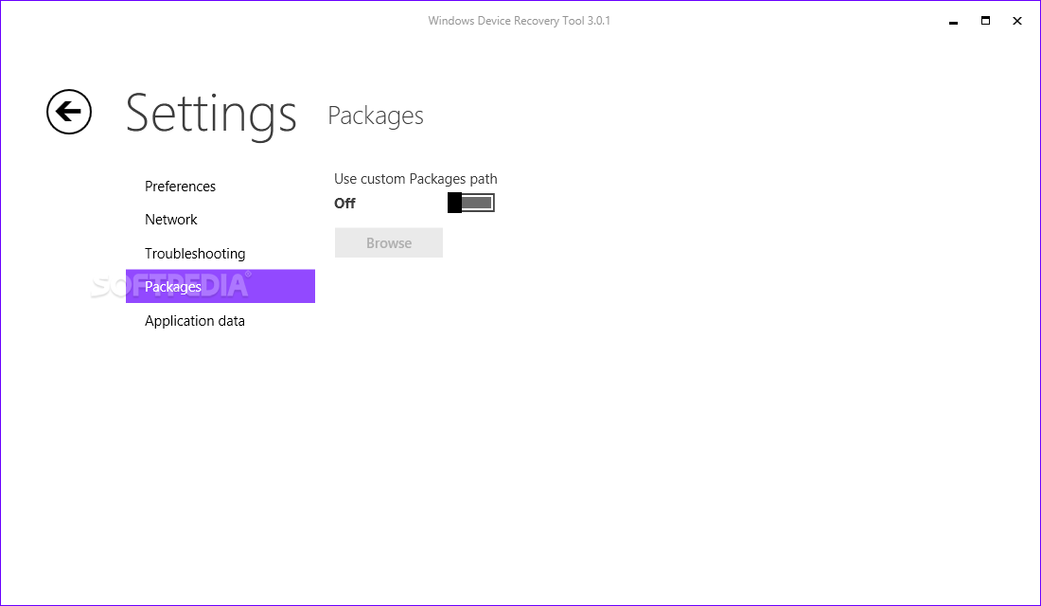Open the Network settings section
This screenshot has height=606, width=1041.
pyautogui.click(x=170, y=220)
